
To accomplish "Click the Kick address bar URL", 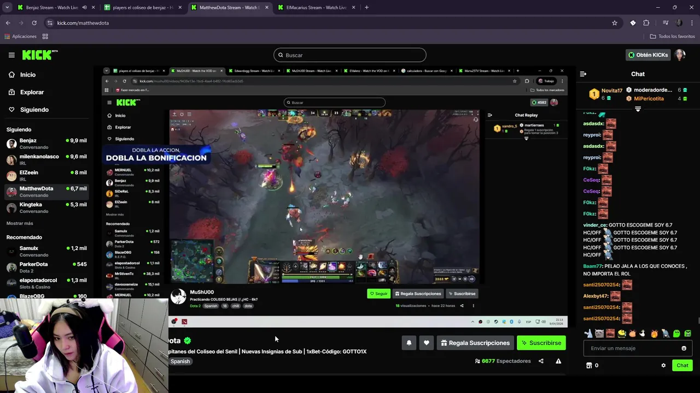I will (83, 23).
